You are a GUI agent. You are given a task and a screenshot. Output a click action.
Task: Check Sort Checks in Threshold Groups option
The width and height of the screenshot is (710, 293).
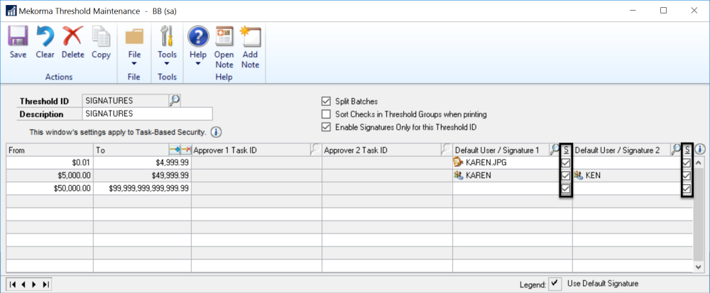coord(326,114)
